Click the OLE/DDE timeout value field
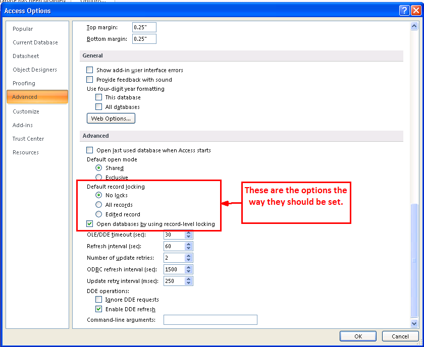The width and height of the screenshot is (424, 347). [174, 235]
